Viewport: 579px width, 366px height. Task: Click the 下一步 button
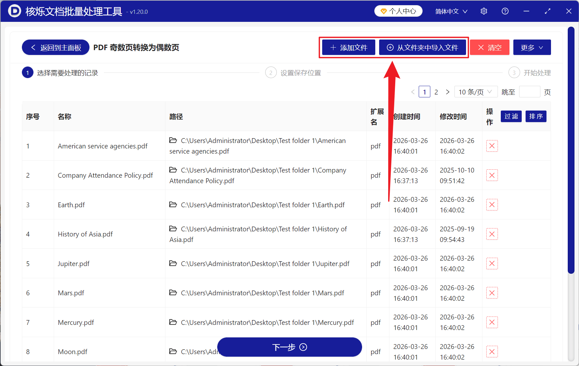click(x=289, y=347)
